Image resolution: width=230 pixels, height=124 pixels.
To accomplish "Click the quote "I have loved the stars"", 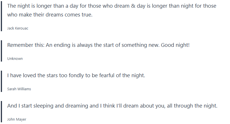I will tap(76, 75).
